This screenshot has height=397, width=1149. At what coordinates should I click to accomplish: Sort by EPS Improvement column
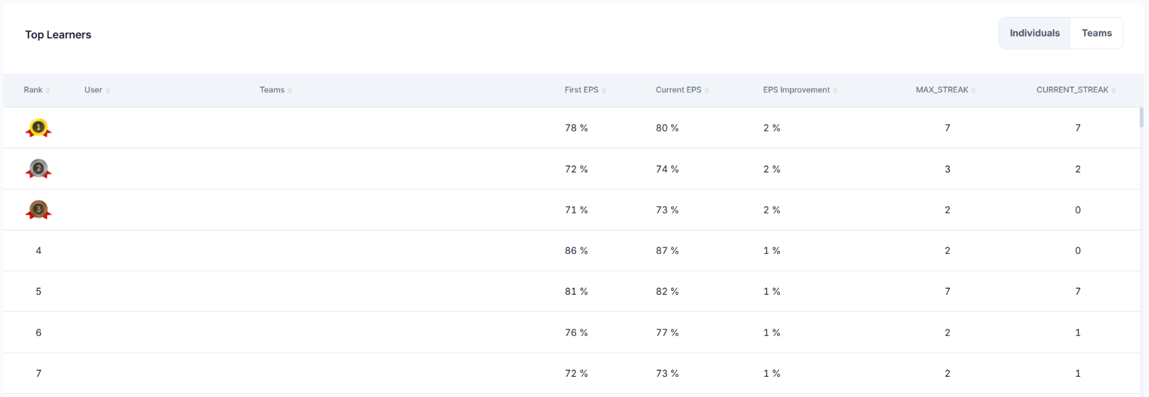[800, 90]
